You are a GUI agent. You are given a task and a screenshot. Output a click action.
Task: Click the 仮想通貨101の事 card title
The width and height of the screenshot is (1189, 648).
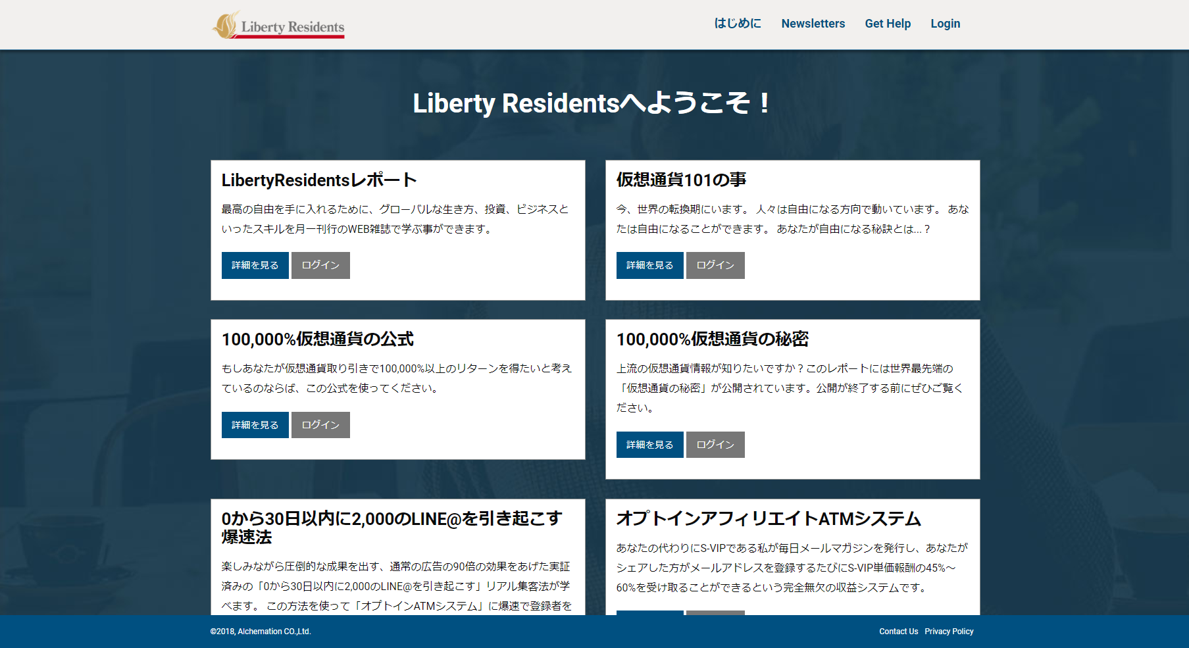click(681, 180)
